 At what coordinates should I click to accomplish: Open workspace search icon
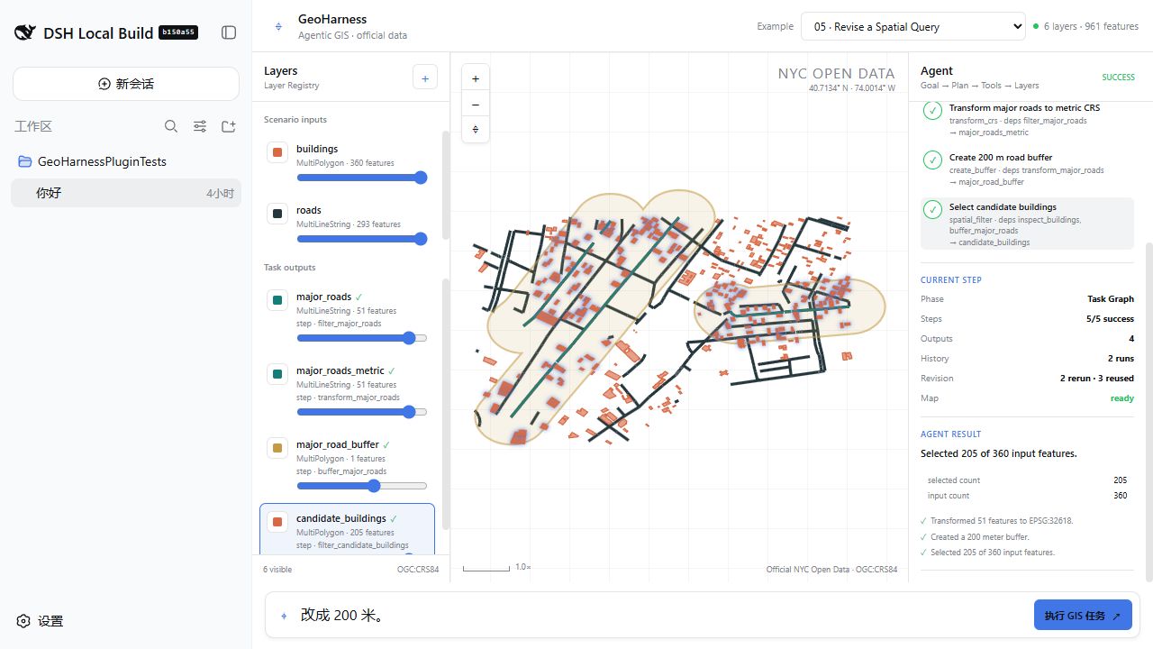(171, 126)
